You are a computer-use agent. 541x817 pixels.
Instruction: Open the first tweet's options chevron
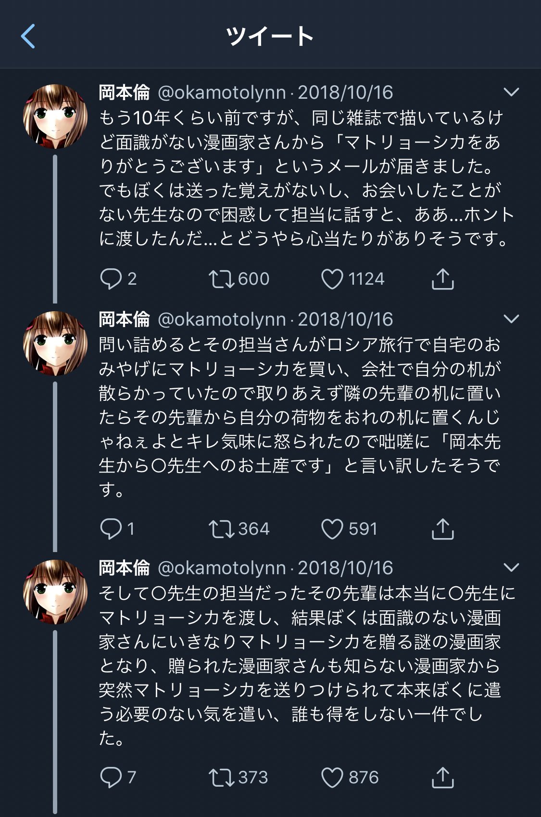pos(511,92)
